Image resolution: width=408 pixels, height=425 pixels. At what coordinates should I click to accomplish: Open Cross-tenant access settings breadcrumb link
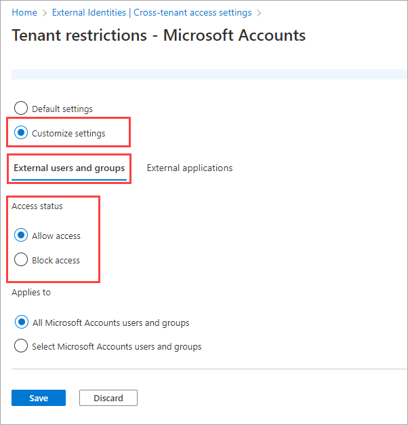[152, 12]
